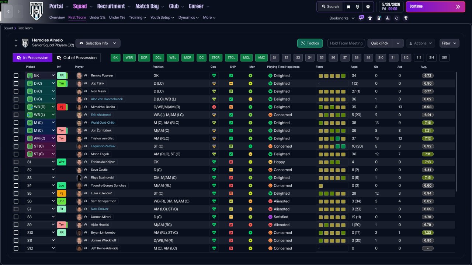Click the Loa badge for Yvandro Borges Sanches
472x265 pixels.
point(61,185)
